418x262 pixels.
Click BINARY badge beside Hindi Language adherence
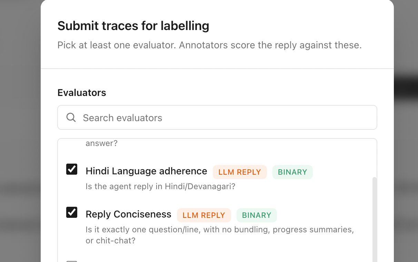(x=292, y=172)
